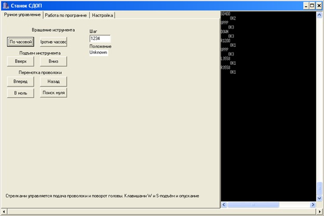Click console horizontal scroll right arrow
The height and width of the screenshot is (216, 324).
tap(313, 205)
